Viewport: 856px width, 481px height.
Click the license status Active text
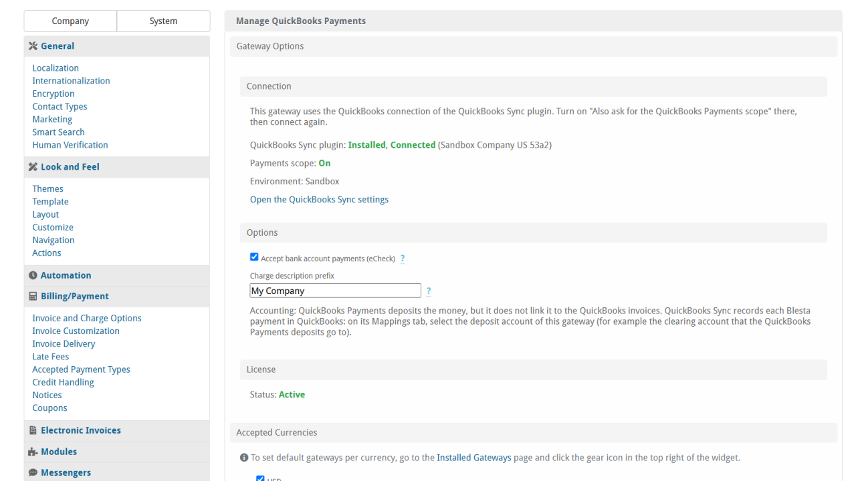292,395
